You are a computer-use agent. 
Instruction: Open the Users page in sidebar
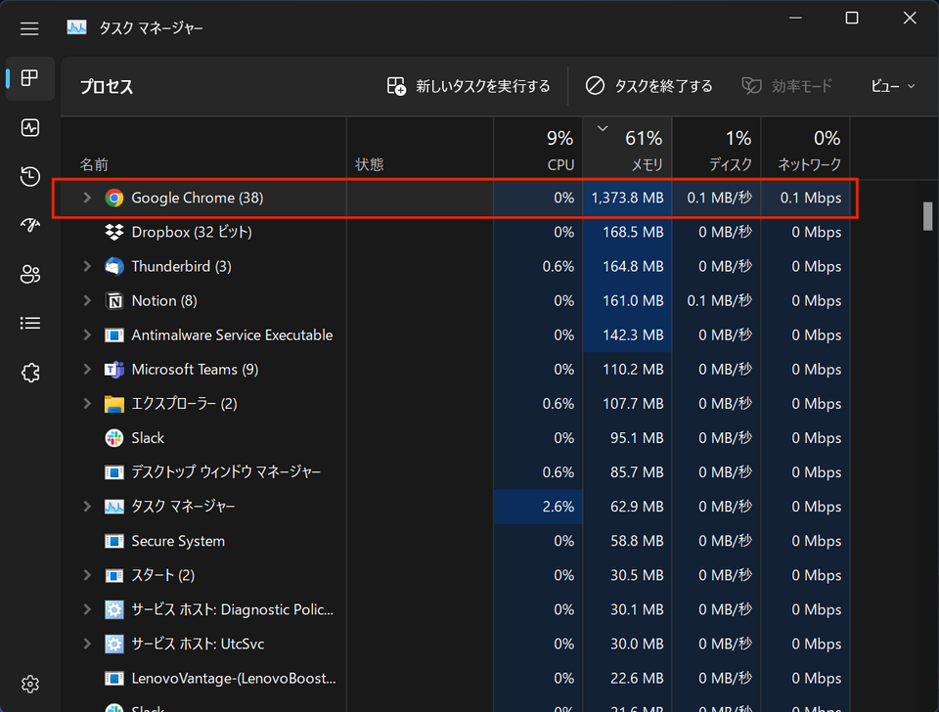pyautogui.click(x=30, y=274)
